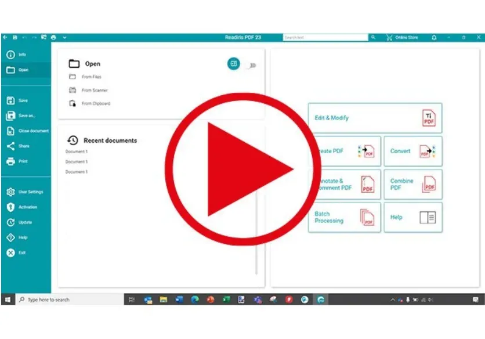Choose From Clipboard in the Open panel
The width and height of the screenshot is (485, 339).
tap(90, 103)
